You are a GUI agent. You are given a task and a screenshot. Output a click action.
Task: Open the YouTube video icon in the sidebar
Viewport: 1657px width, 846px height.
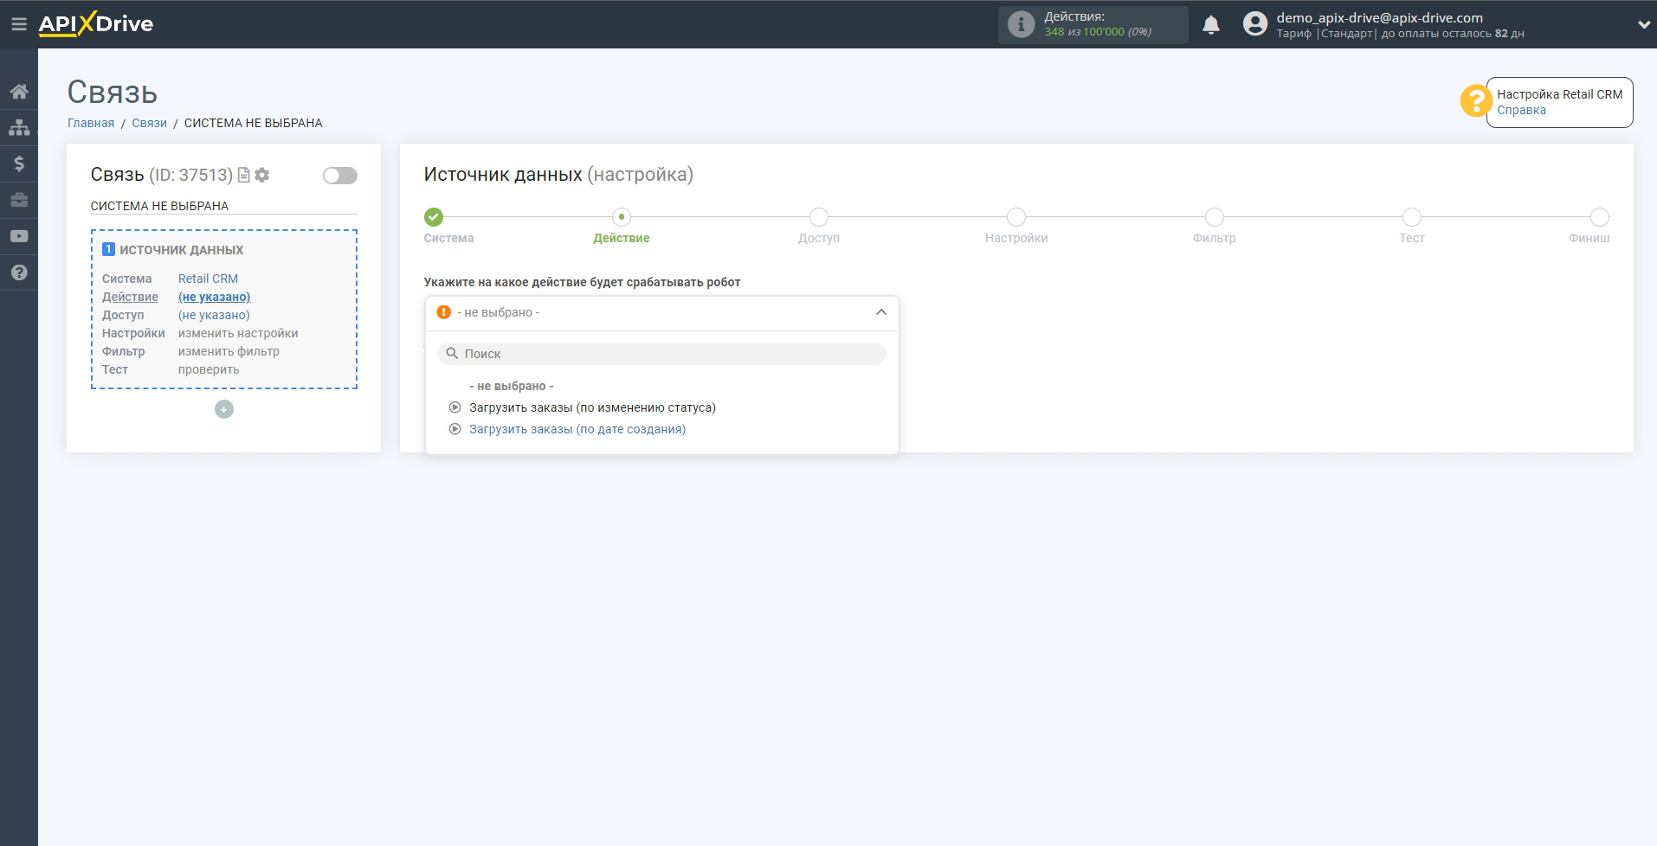19,236
